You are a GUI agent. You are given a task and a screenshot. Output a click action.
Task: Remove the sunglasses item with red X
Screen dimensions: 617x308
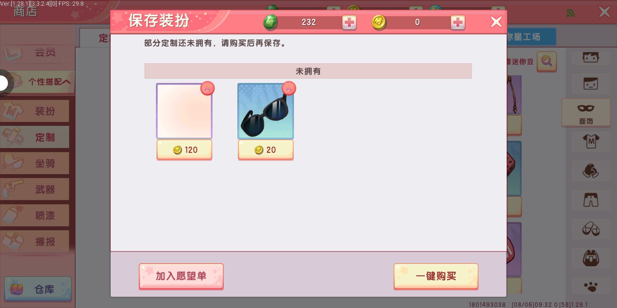tap(289, 88)
